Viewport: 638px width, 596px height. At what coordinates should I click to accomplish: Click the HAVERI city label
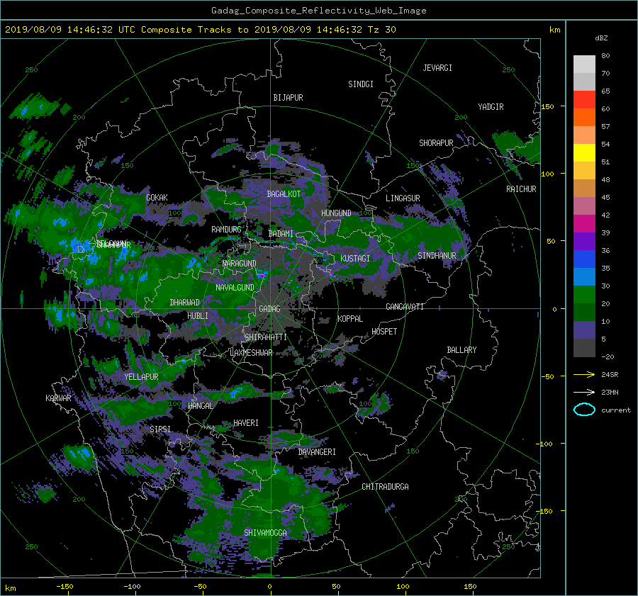click(x=246, y=423)
